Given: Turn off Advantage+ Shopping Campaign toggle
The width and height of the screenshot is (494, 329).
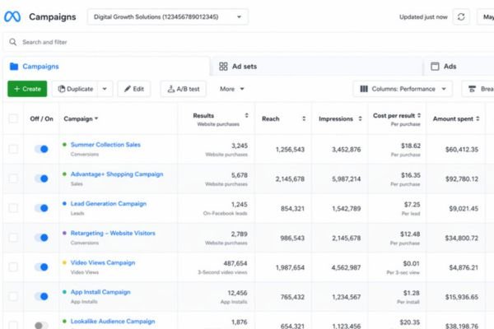Looking at the screenshot, I should pos(41,178).
